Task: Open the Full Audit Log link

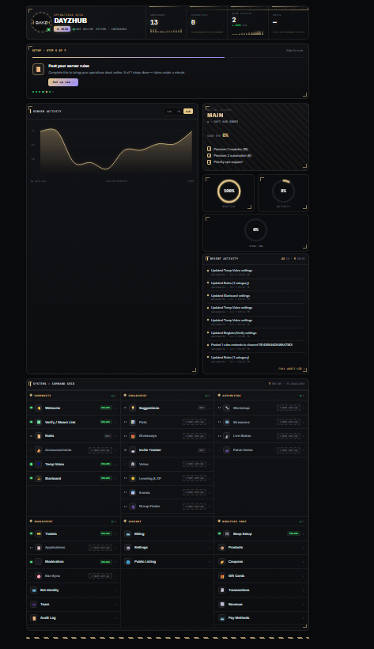Action: pyautogui.click(x=290, y=368)
